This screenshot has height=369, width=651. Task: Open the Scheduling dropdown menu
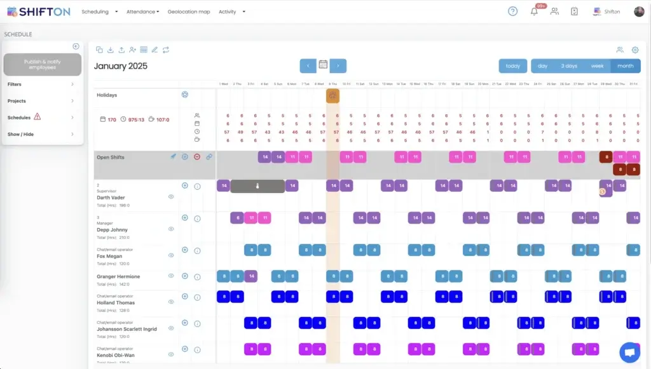[x=100, y=11]
